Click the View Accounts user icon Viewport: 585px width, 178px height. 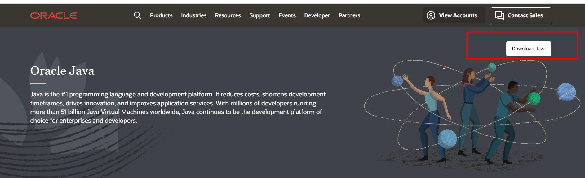point(431,15)
